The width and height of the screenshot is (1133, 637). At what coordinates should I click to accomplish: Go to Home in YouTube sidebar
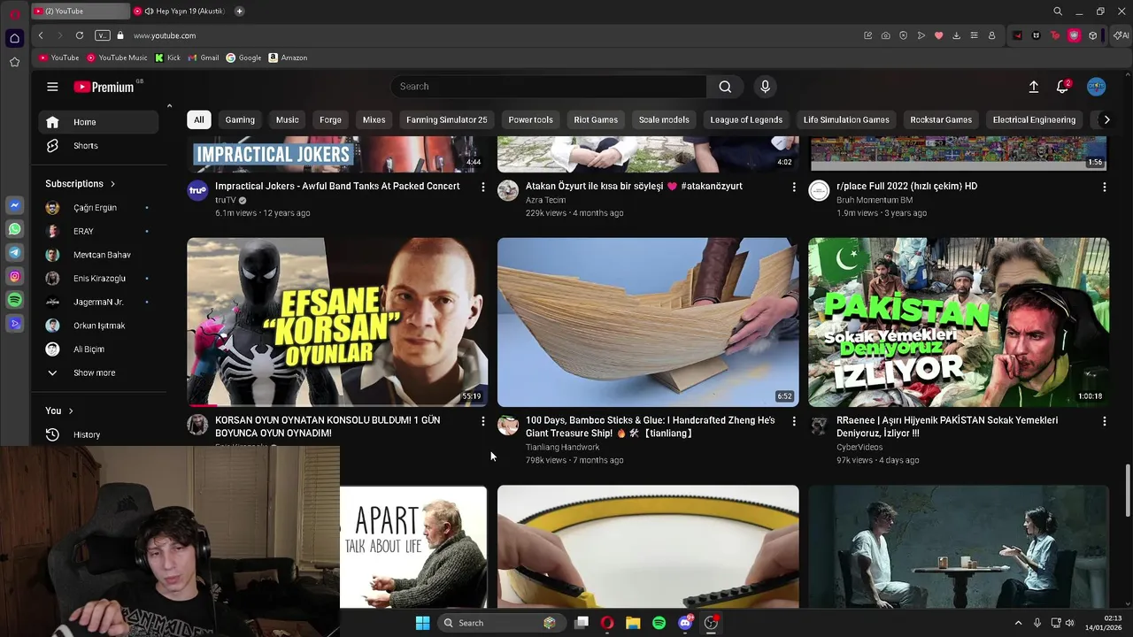coord(98,122)
